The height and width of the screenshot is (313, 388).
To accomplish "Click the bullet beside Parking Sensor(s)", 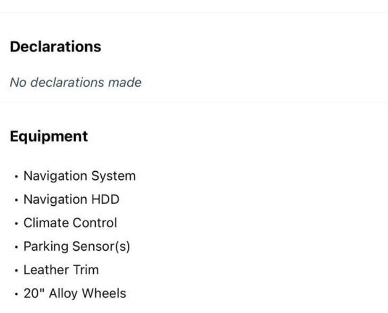I will [17, 247].
